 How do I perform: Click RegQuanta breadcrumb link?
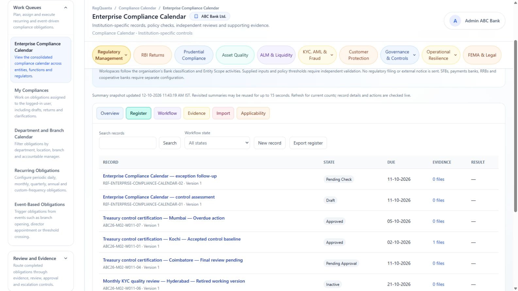[102, 8]
